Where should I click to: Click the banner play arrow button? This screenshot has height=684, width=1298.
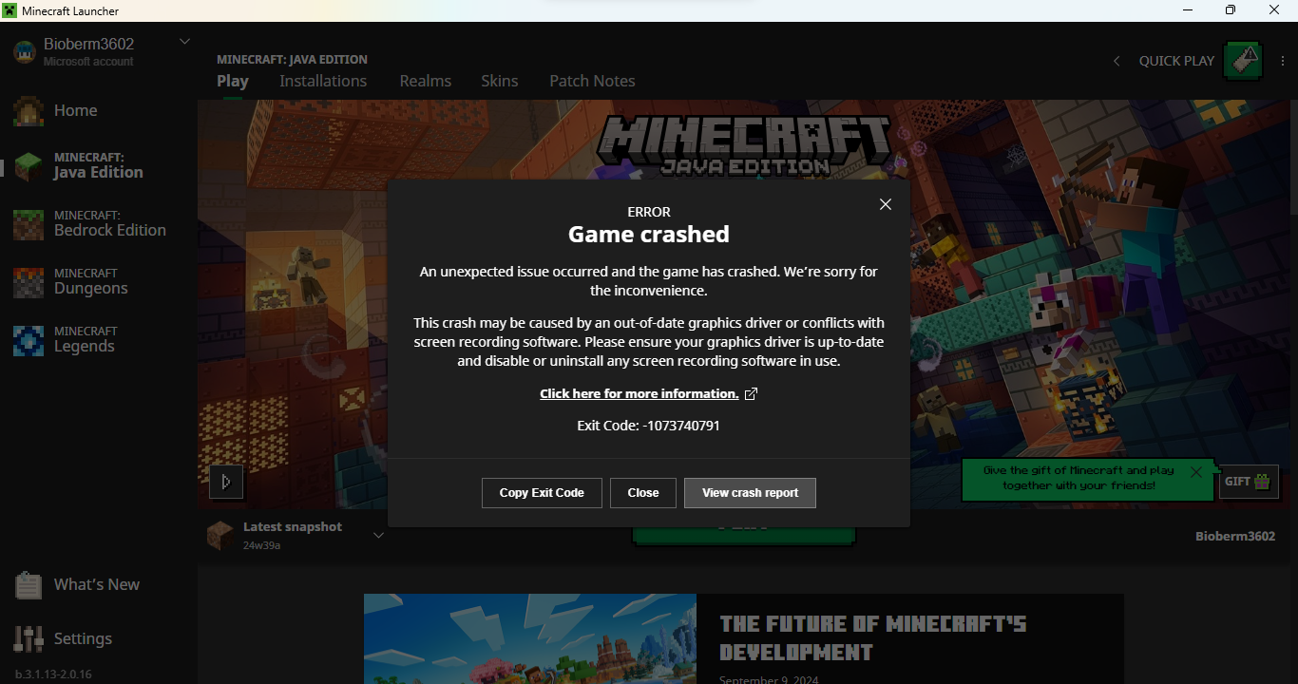[226, 482]
